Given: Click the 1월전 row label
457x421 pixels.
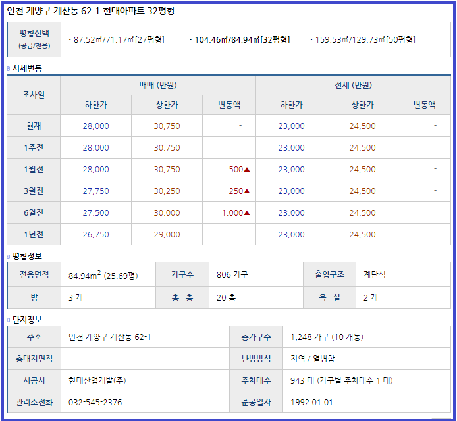Looking at the screenshot, I should pos(34,170).
